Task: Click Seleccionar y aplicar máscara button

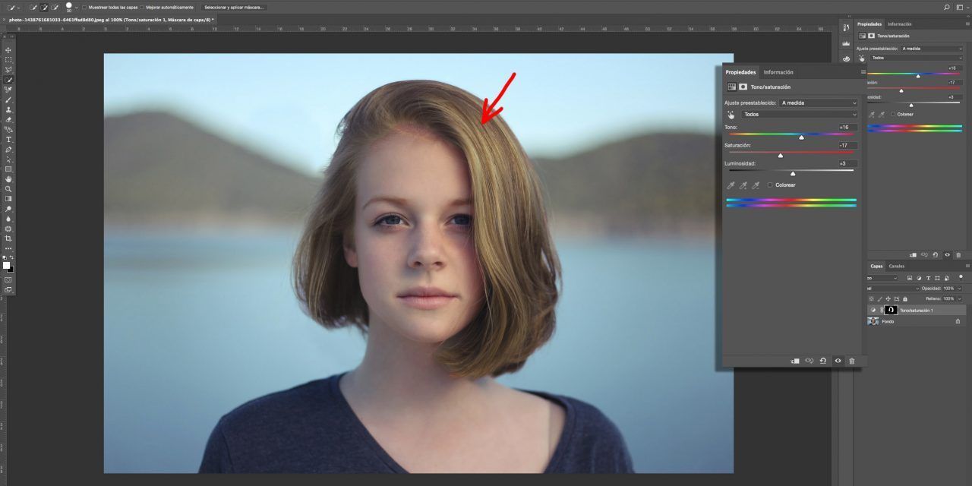Action: [x=234, y=7]
